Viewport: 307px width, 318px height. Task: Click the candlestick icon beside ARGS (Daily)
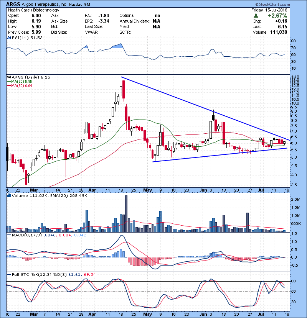9,77
